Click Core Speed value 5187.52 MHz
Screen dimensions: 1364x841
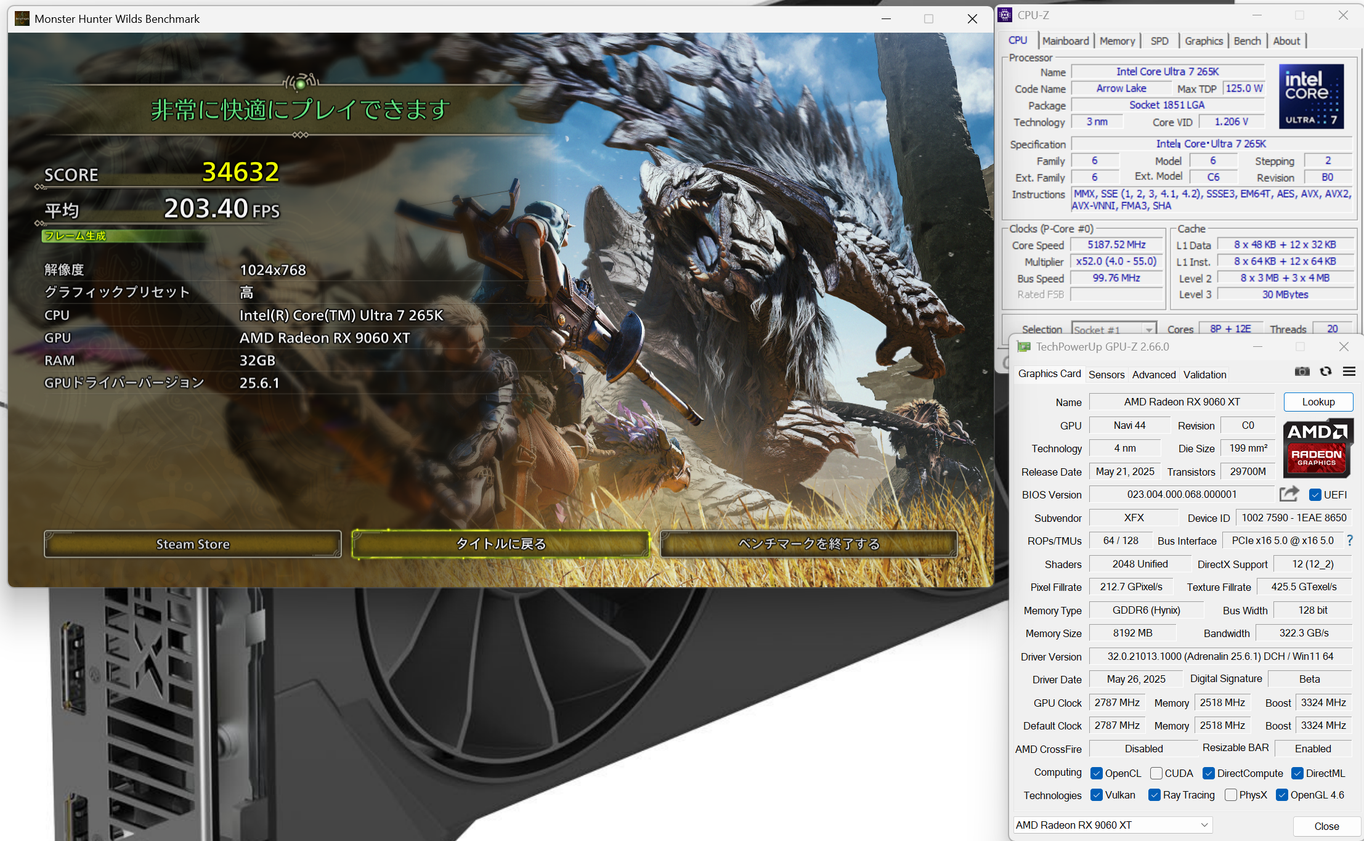[x=1116, y=245]
